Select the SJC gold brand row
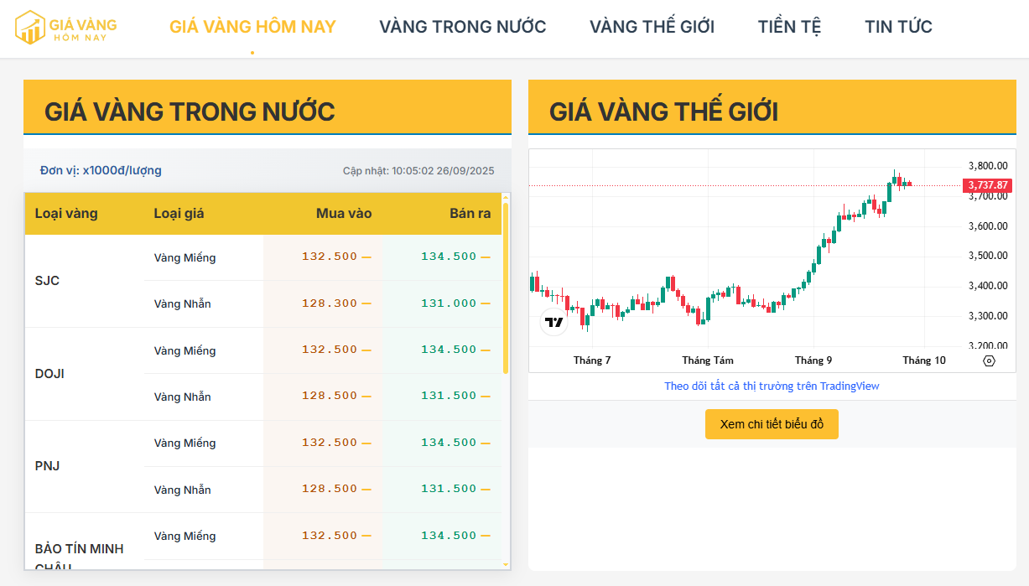 (x=48, y=281)
